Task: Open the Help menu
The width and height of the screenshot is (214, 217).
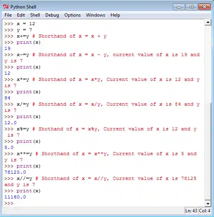Action: click(x=115, y=15)
